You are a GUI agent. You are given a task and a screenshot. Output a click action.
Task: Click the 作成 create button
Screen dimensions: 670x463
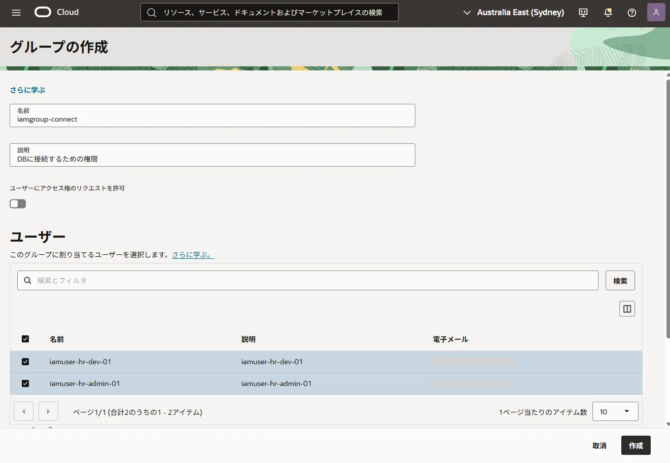point(636,446)
